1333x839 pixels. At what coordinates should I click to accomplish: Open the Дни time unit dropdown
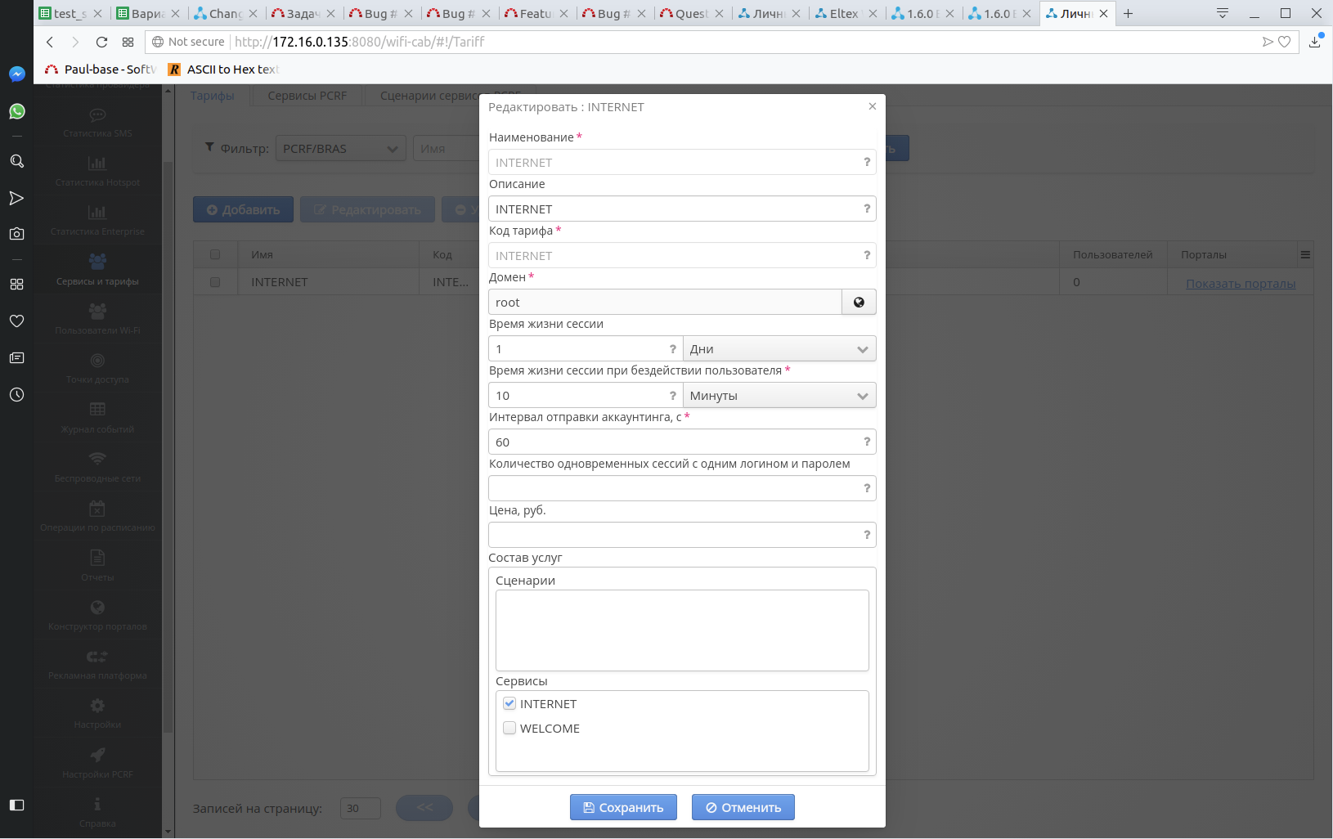(x=779, y=348)
